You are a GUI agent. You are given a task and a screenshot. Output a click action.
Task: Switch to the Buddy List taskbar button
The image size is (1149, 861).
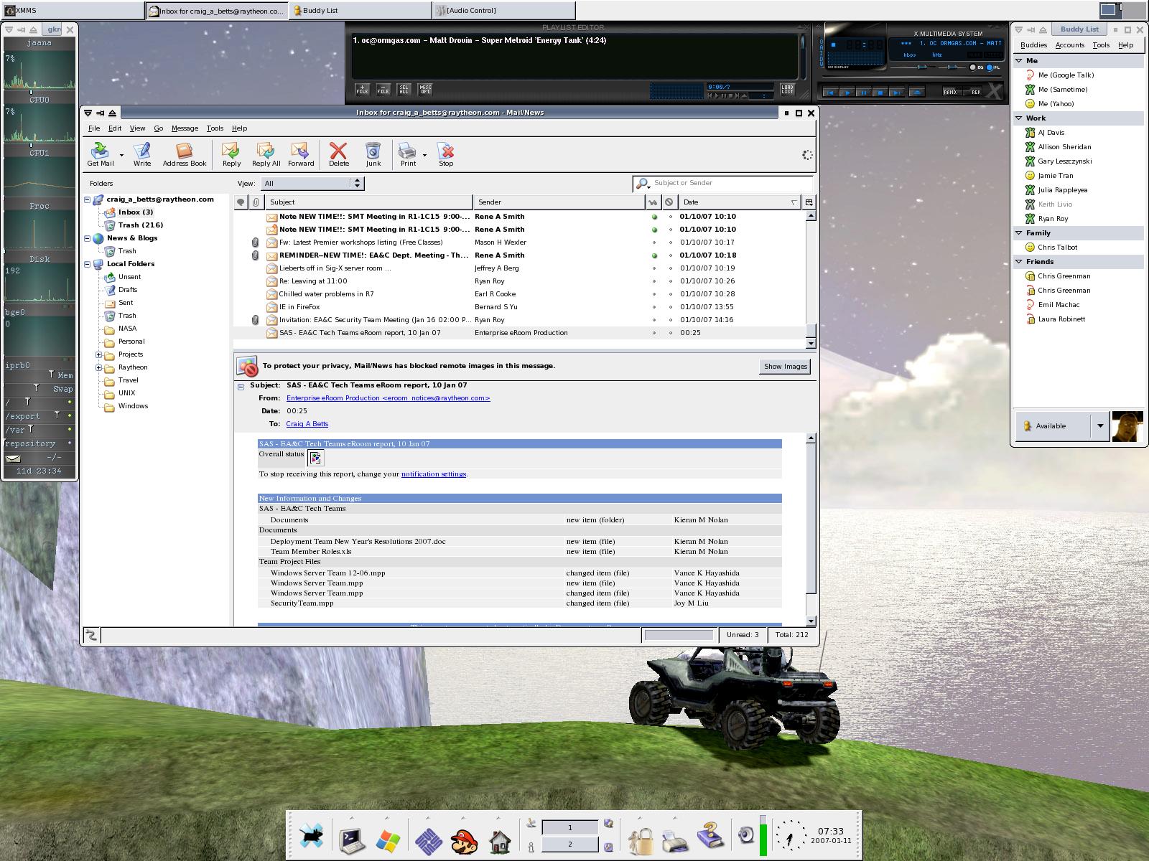point(360,11)
